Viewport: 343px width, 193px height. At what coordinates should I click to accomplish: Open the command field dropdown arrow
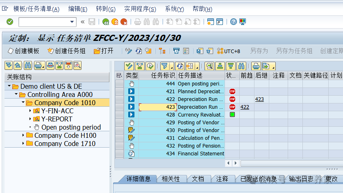[72, 22]
